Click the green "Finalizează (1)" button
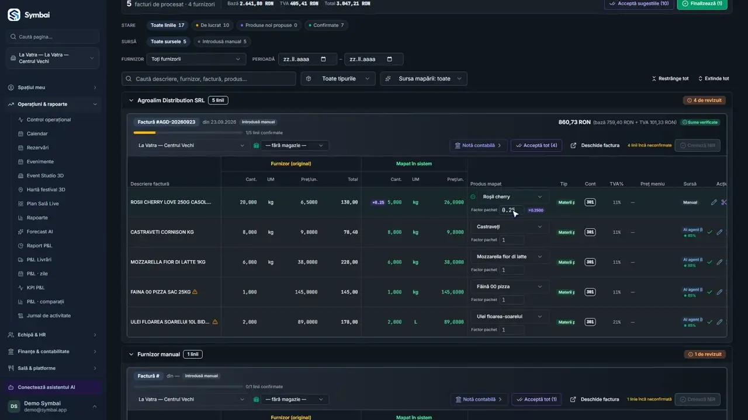 (702, 3)
